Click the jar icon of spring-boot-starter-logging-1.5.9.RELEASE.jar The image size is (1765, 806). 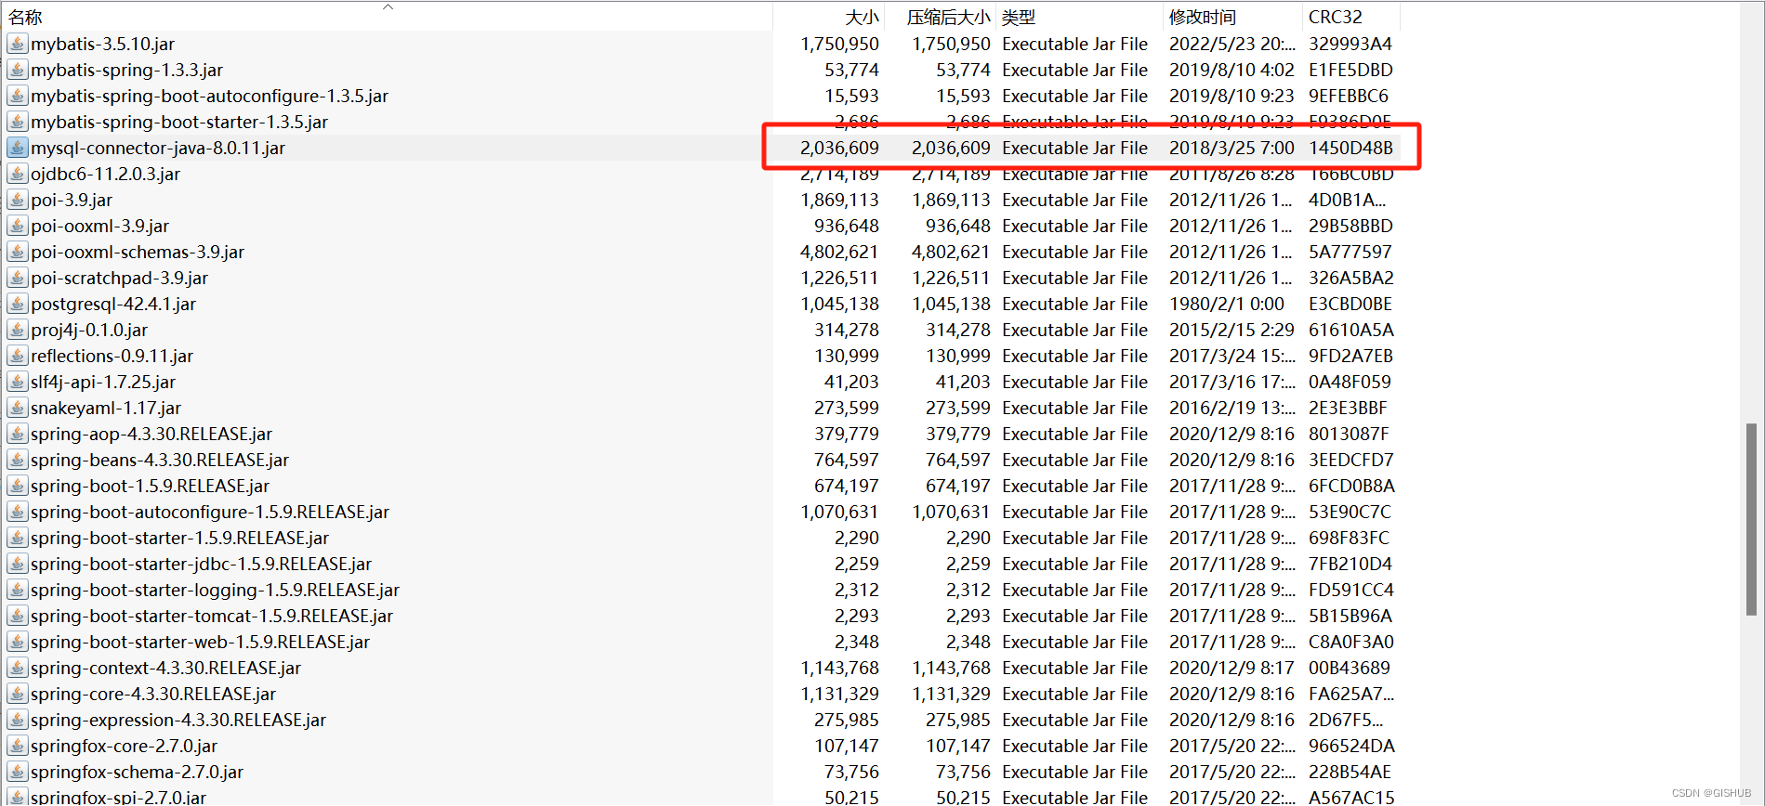(17, 590)
